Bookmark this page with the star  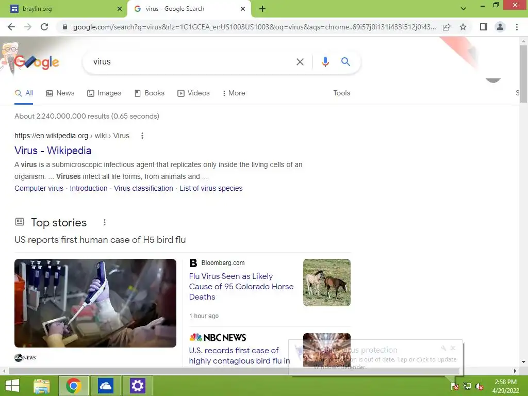[x=463, y=27]
